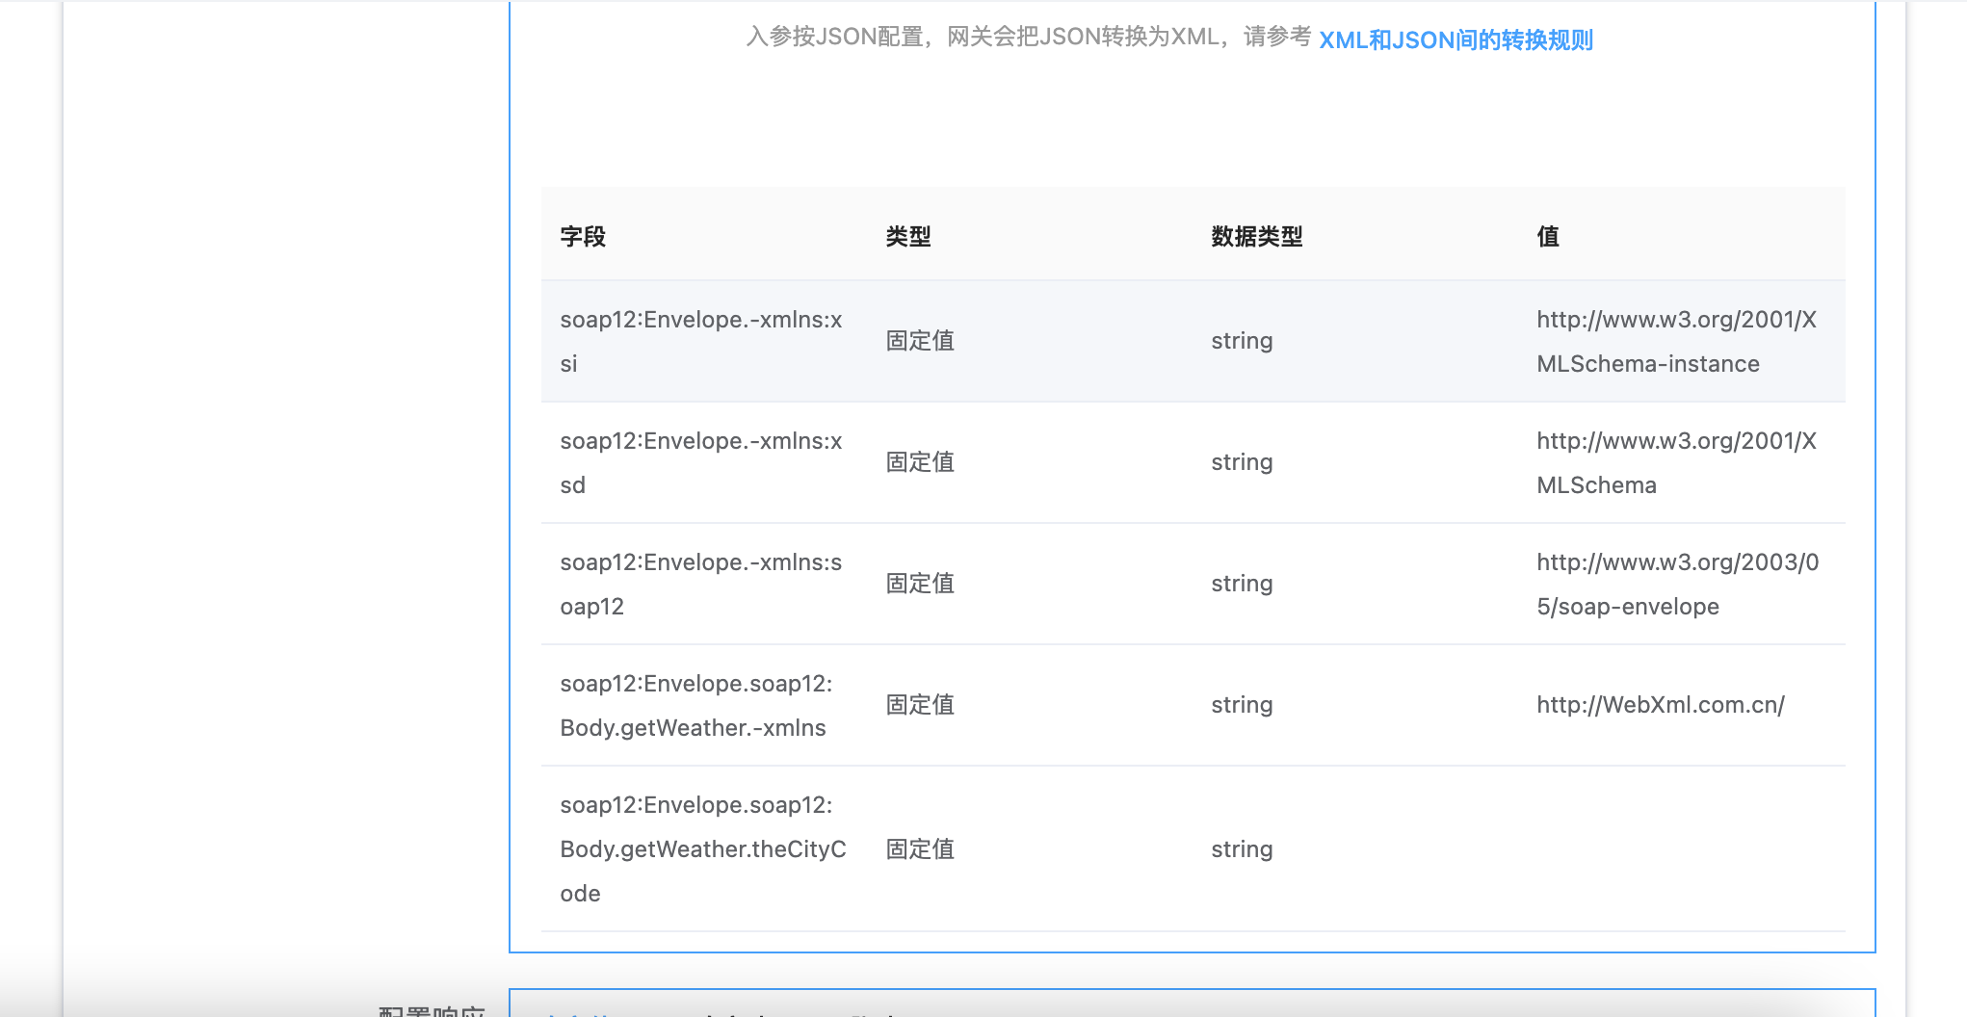Click 固定值 in the xmlns:xsi row
1967x1017 pixels.
click(x=920, y=341)
